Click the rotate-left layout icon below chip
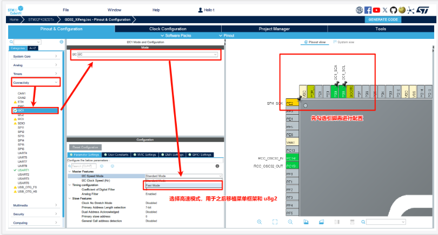 click(306, 222)
